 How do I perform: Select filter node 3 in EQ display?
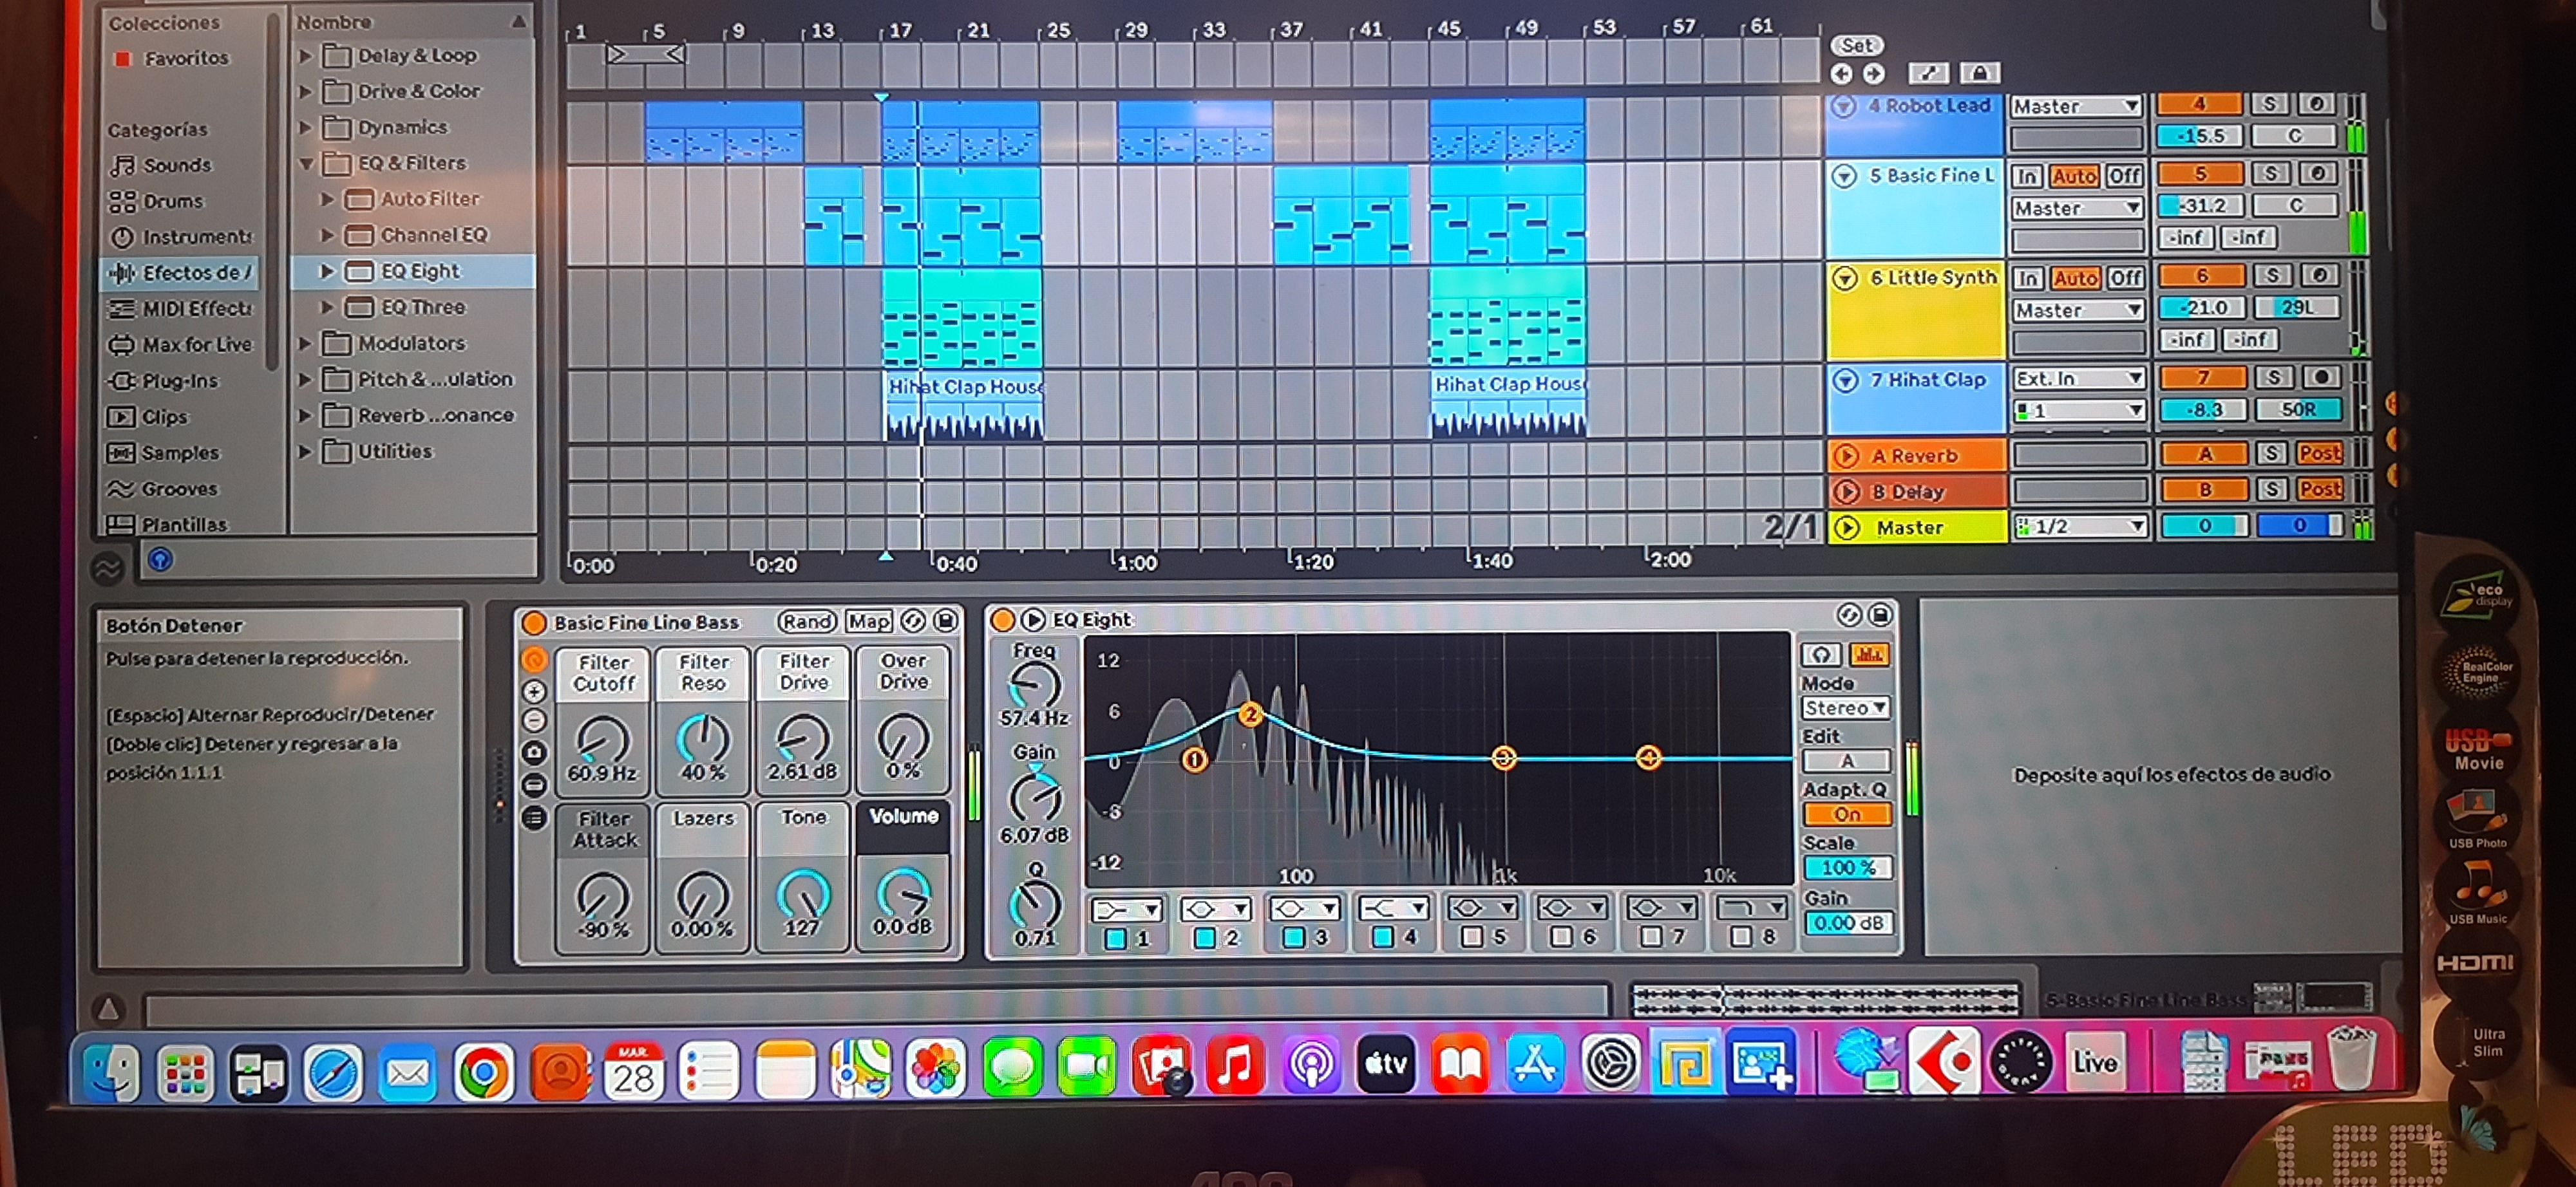click(1502, 758)
